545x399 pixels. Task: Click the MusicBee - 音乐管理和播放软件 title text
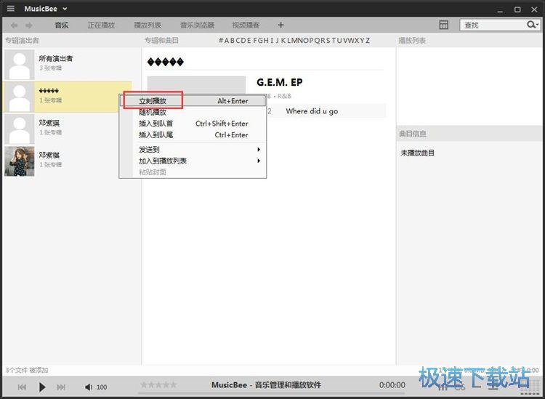click(266, 385)
